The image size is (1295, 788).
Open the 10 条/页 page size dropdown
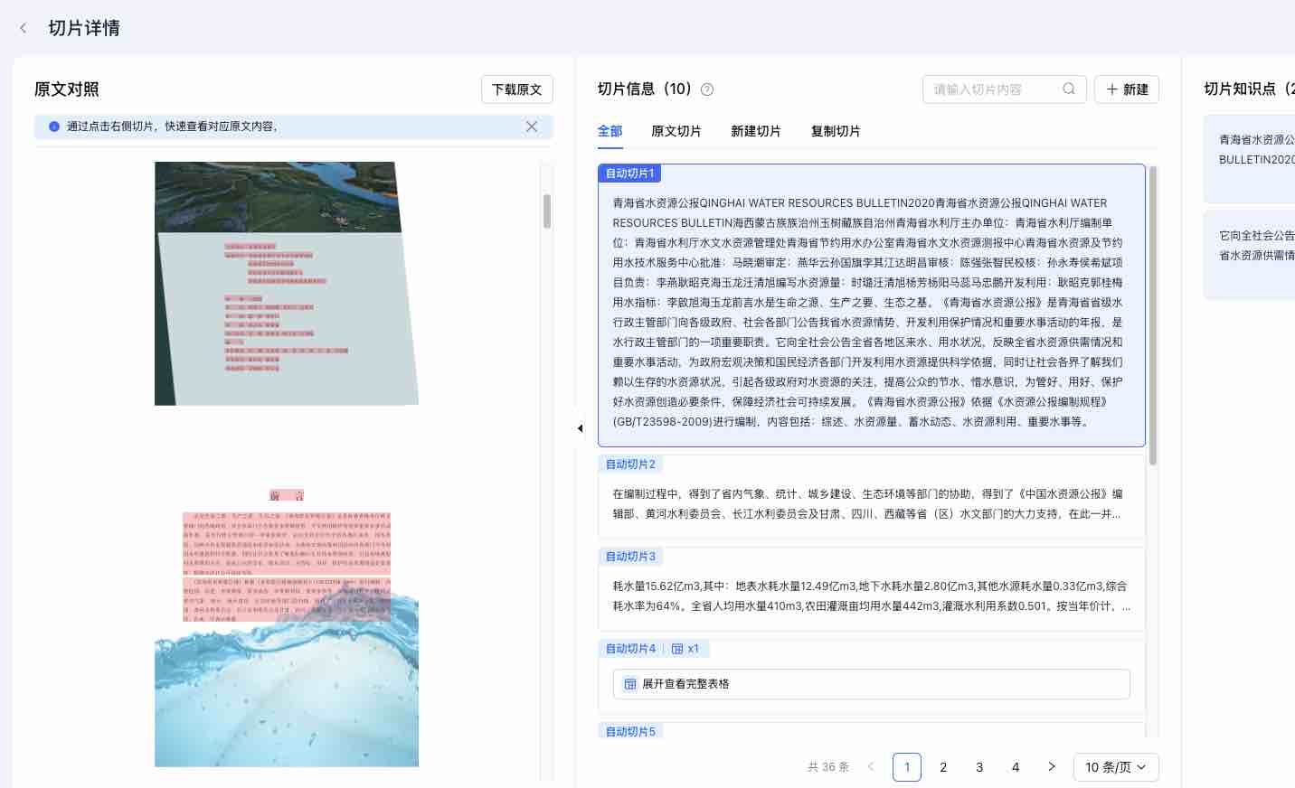tap(1116, 767)
